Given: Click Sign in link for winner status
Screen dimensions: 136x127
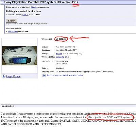Looking at the screenshot, I should (x=25, y=15).
